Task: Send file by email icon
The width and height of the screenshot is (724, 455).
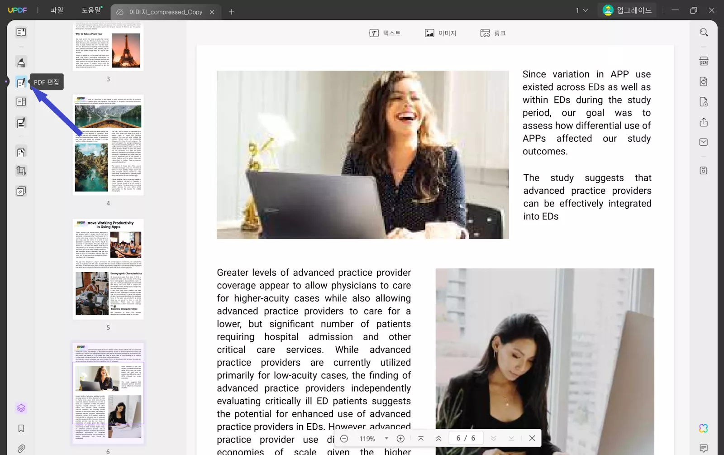Action: (704, 142)
